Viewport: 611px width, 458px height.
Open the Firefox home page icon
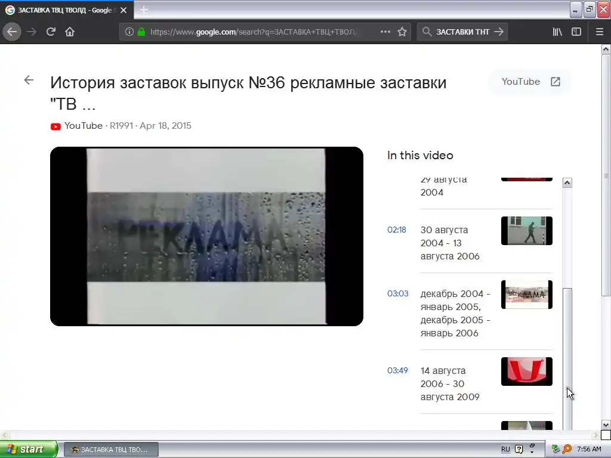(70, 32)
